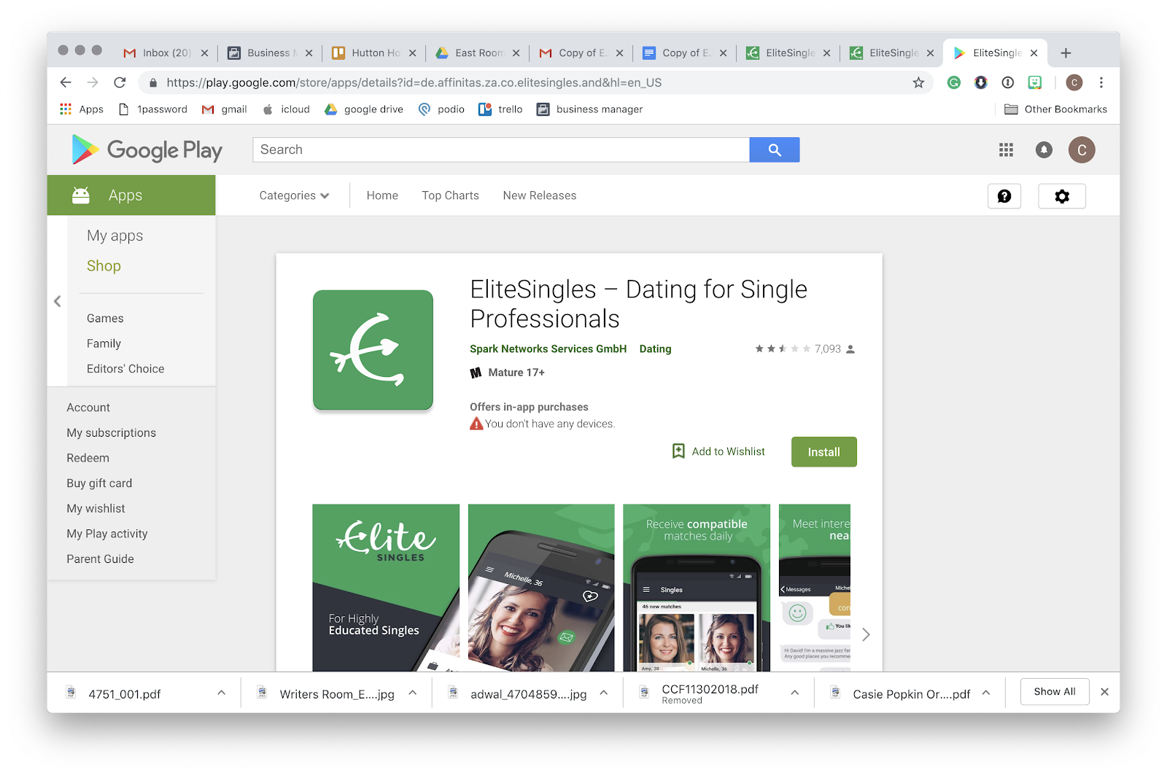
Task: Reload the current page
Action: 120,82
